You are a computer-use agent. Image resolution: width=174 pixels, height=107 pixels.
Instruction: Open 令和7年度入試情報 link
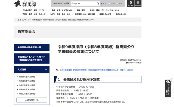[x=27, y=85]
